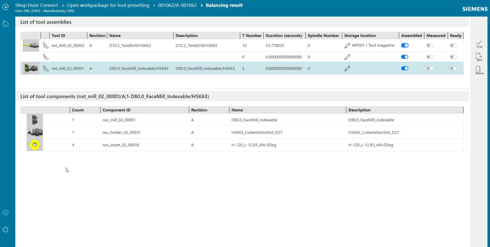Toggle Measured switch for nxt_mill_02_00001
490x247 pixels.
430,68
